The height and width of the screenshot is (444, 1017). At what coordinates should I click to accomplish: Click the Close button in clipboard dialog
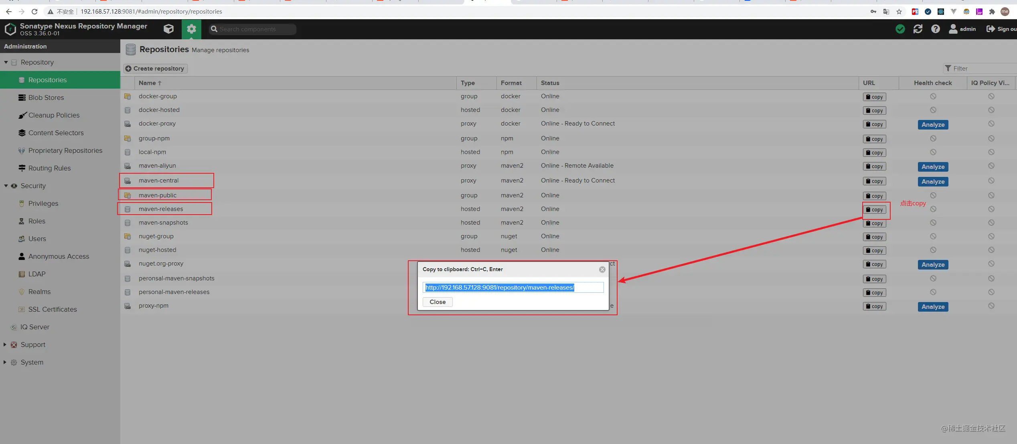[438, 302]
